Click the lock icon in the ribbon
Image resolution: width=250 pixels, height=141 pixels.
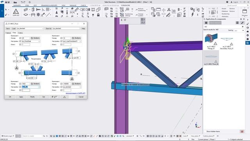[98, 15]
